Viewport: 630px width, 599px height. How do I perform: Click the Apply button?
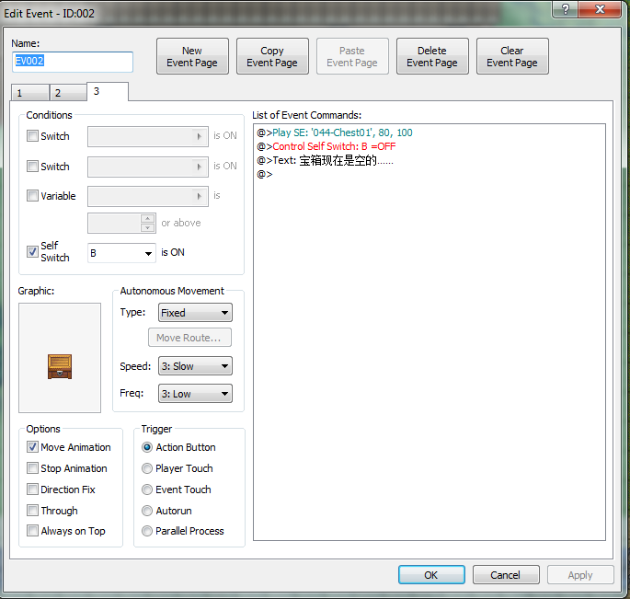tap(580, 575)
